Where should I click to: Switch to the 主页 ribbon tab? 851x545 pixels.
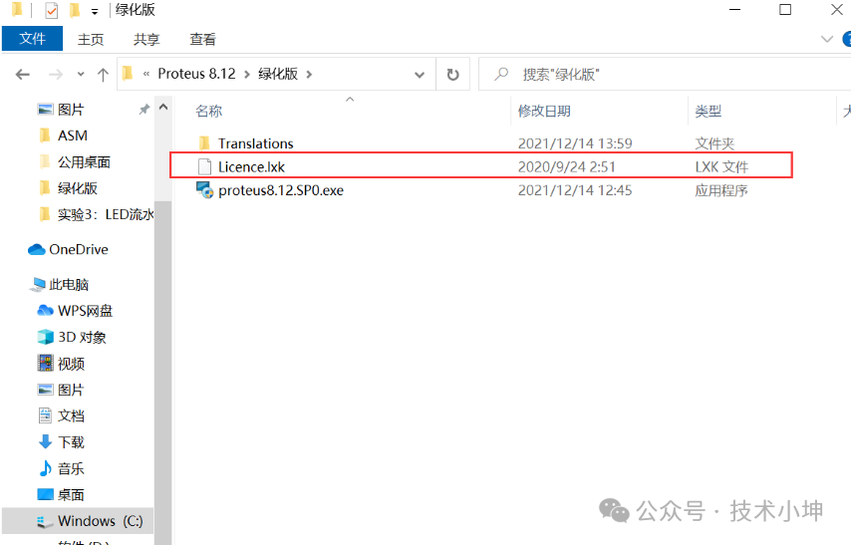(90, 39)
